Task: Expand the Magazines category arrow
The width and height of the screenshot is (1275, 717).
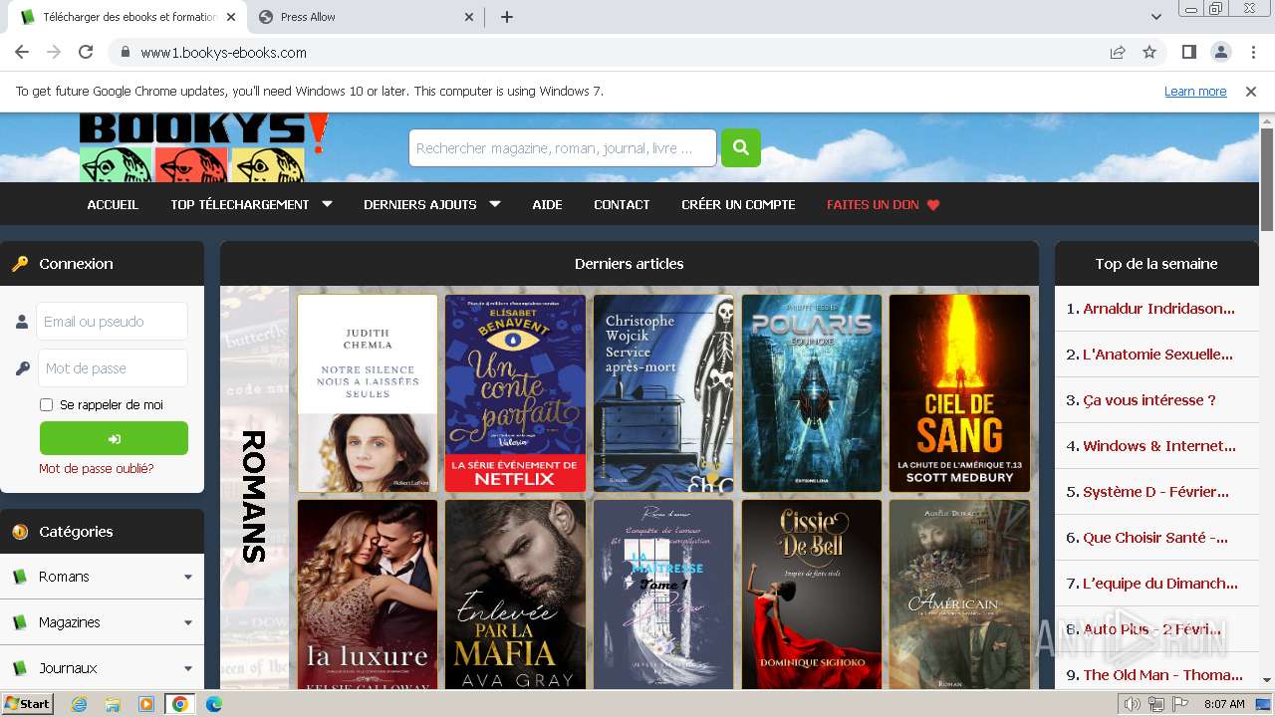Action: click(x=188, y=622)
